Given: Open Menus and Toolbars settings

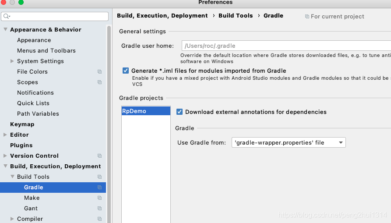Looking at the screenshot, I should point(46,51).
